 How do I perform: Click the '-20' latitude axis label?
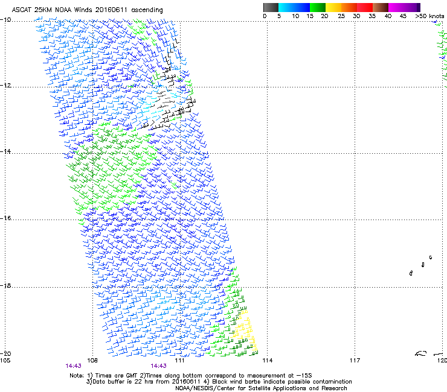pyautogui.click(x=5, y=353)
